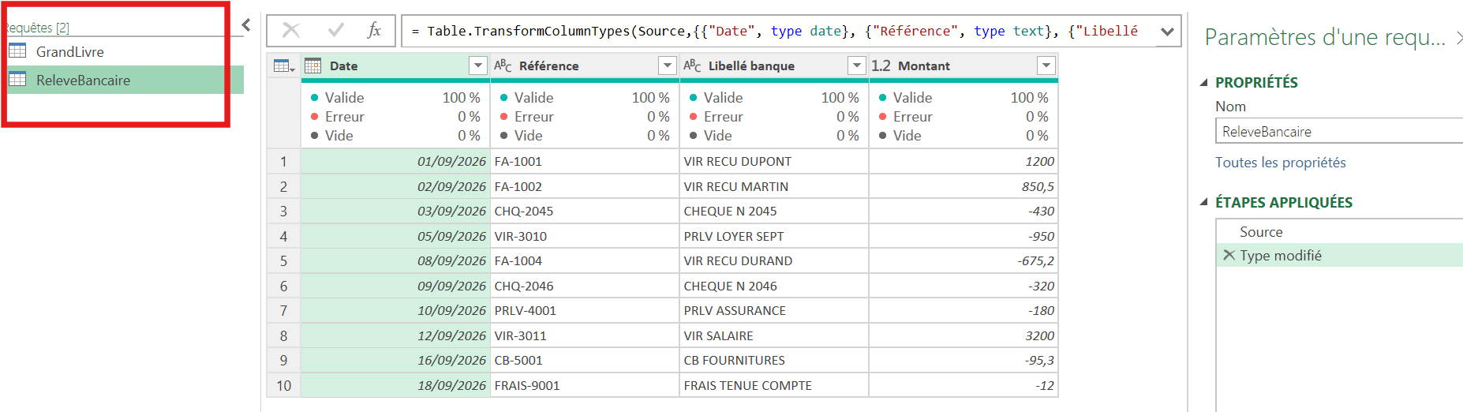Edit the Nom field ReleveBancaire
Image resolution: width=1463 pixels, height=412 pixels.
(1339, 131)
